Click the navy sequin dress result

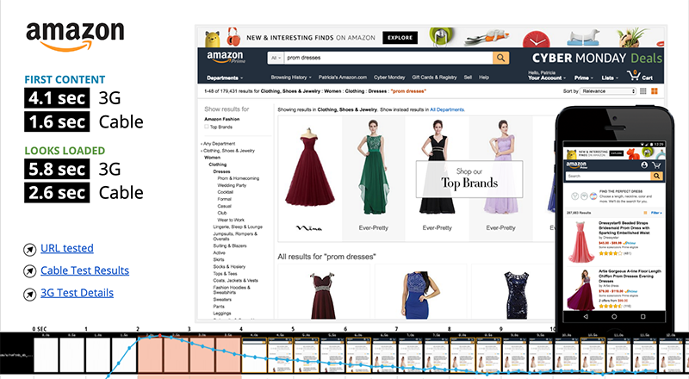pyautogui.click(x=516, y=295)
